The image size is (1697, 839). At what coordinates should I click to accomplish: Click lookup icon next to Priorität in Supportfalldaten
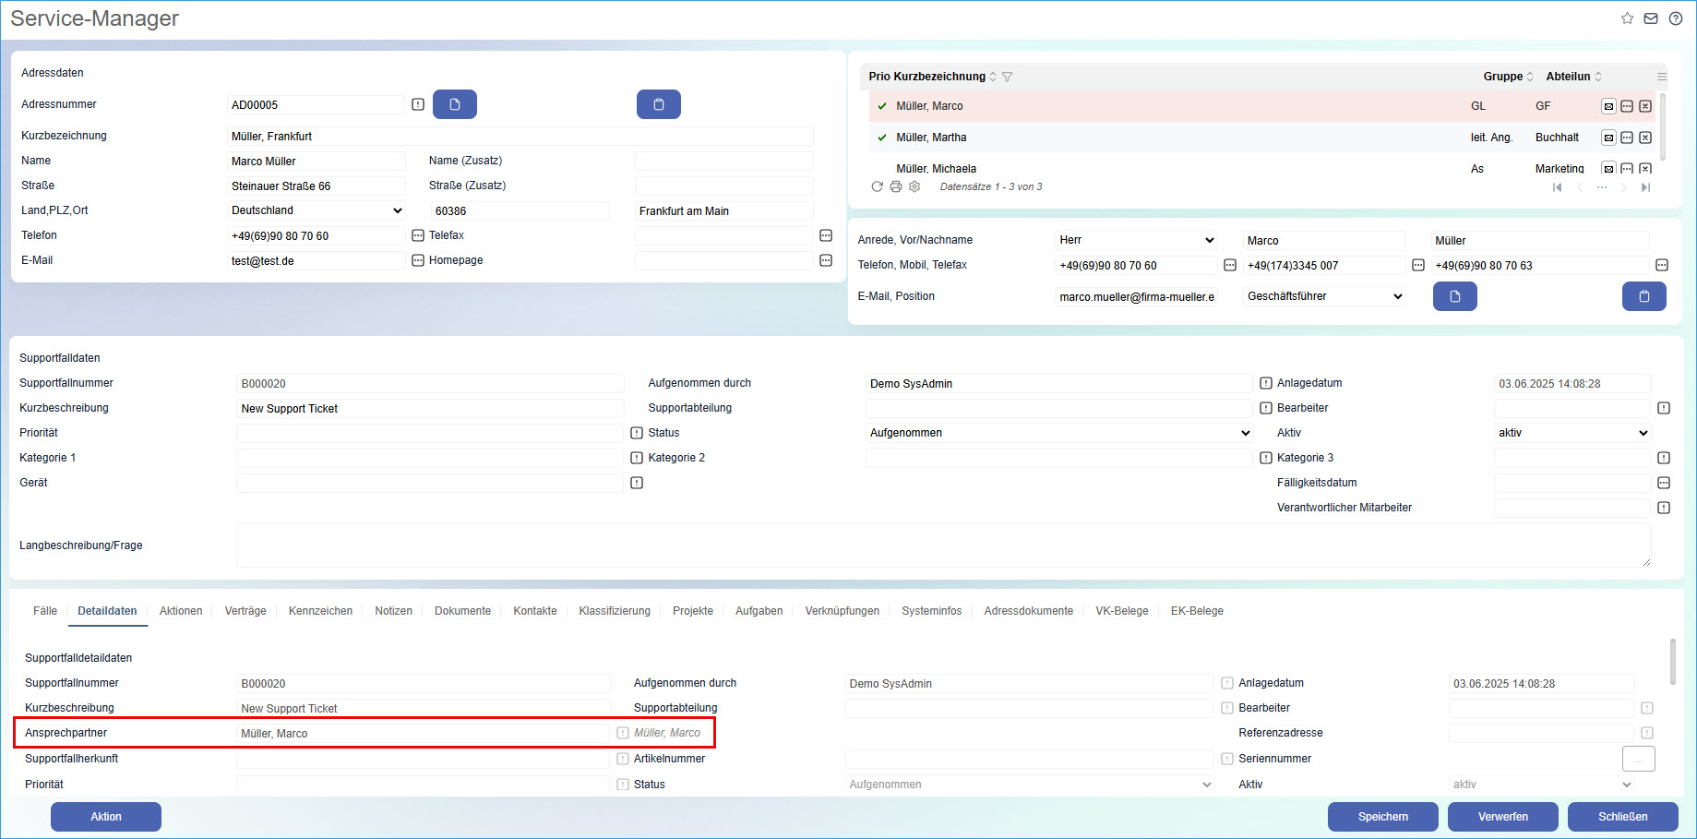coord(637,433)
